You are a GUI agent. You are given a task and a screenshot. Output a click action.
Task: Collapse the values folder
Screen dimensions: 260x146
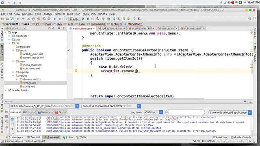point(13,76)
